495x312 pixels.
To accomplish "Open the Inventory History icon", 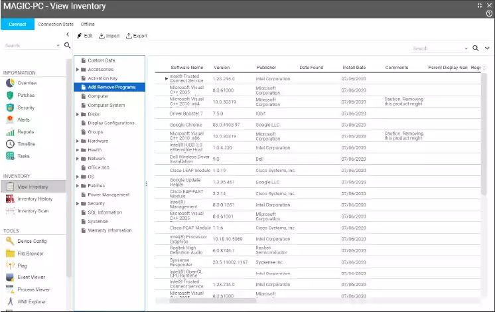I will tap(10, 198).
